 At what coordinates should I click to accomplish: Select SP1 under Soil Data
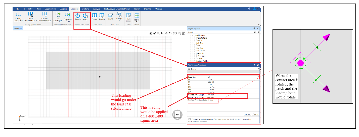point(200,46)
